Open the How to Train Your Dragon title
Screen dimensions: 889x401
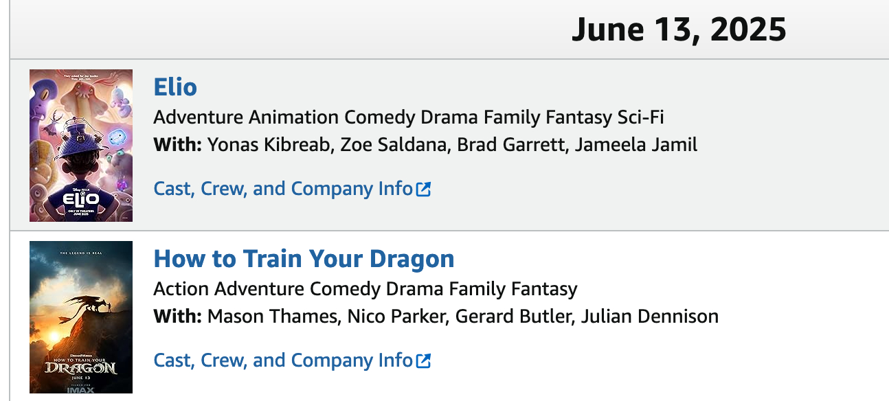pyautogui.click(x=304, y=259)
